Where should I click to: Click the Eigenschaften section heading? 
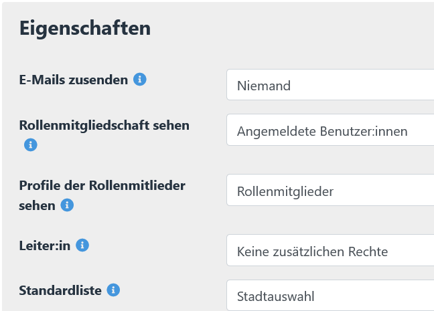84,28
